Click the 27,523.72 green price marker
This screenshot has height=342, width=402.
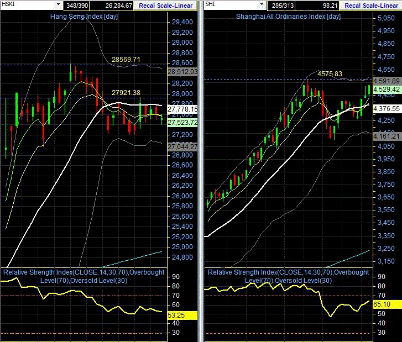click(x=182, y=123)
